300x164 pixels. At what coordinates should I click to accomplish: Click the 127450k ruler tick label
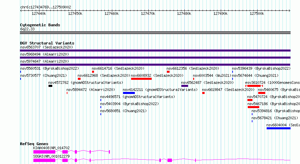(75, 13)
